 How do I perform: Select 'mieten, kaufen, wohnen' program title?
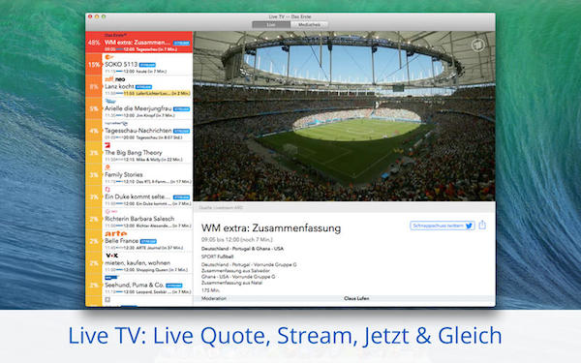pyautogui.click(x=138, y=262)
